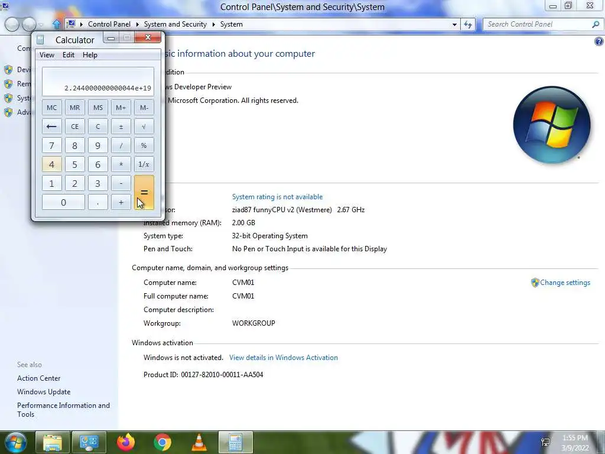605x454 pixels.
Task: Open Windows Update under See also
Action: (x=44, y=392)
